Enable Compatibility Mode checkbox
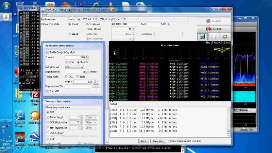 pos(47,52)
